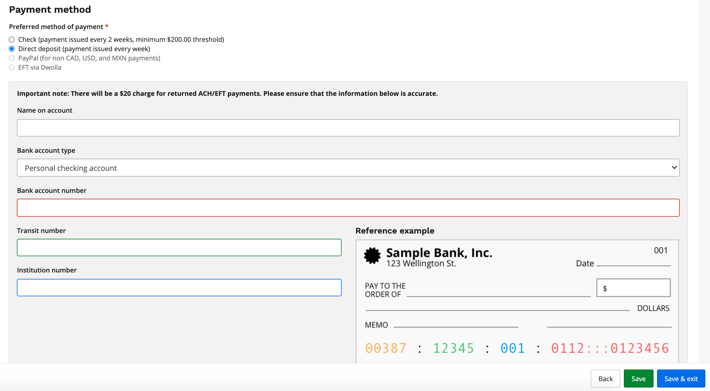Open the Bank account type dropdown
The height and width of the screenshot is (391, 710).
(x=348, y=168)
